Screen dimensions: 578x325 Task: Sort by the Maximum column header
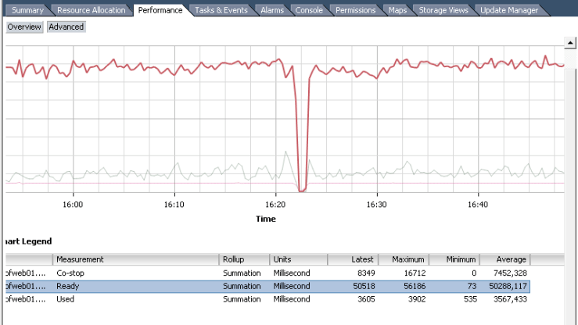point(404,259)
